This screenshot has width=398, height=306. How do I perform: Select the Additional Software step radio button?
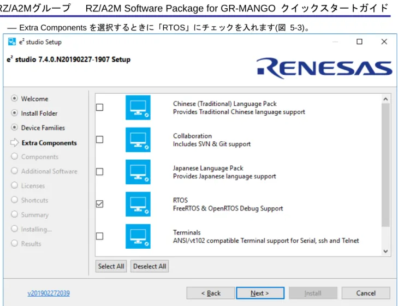coord(15,171)
